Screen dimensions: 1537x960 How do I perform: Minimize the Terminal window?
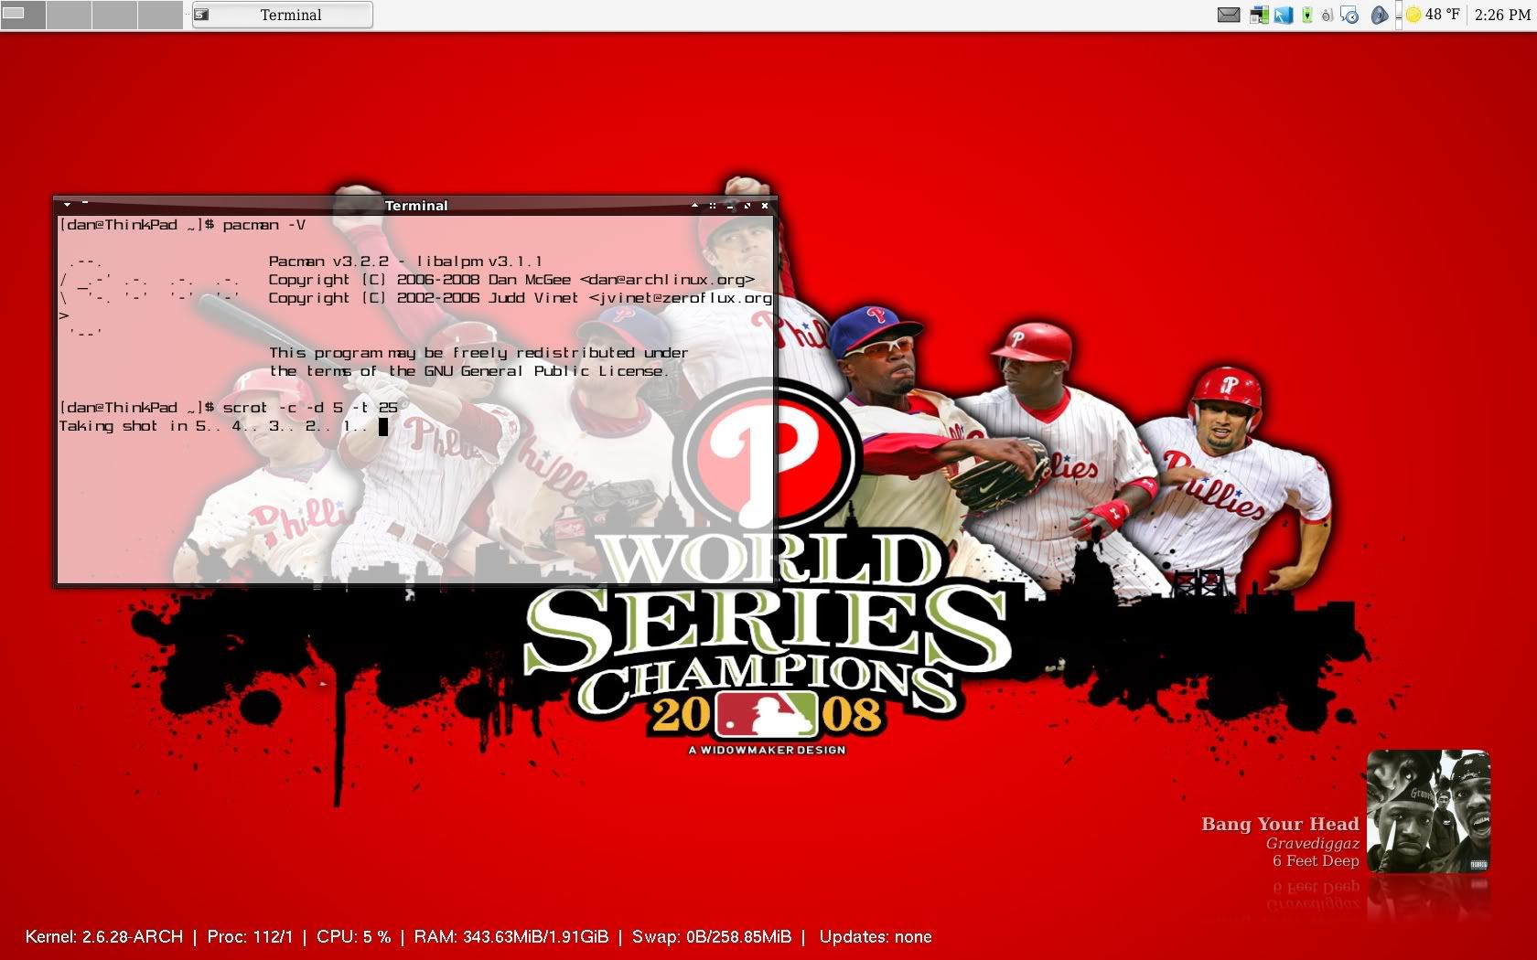pyautogui.click(x=730, y=206)
